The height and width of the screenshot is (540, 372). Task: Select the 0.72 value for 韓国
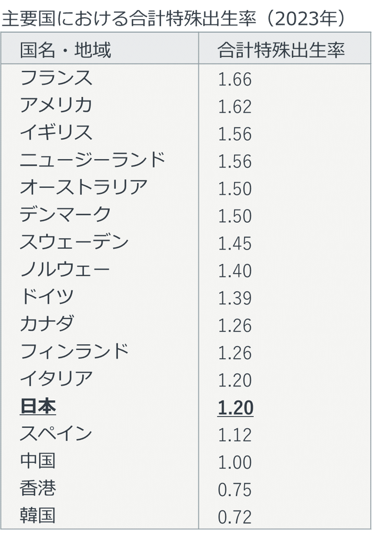(235, 517)
